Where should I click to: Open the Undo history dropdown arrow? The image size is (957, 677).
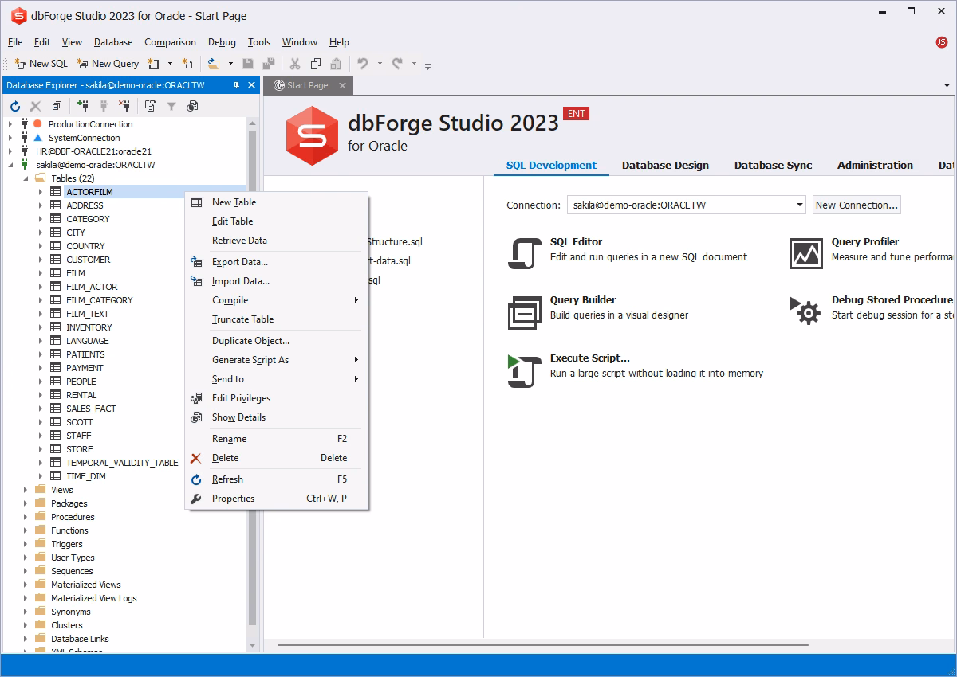380,64
